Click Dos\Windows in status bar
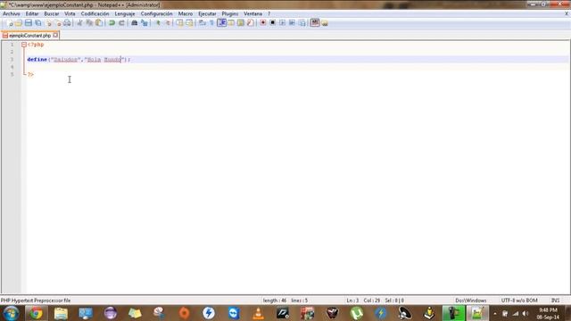The height and width of the screenshot is (321, 571). pyautogui.click(x=470, y=300)
